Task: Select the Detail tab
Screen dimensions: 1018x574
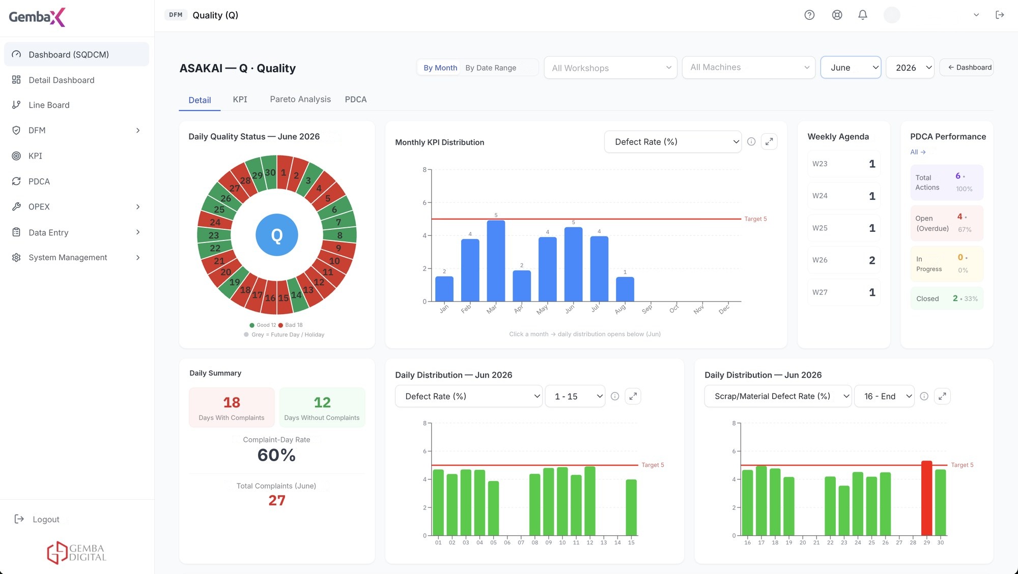Action: pyautogui.click(x=200, y=100)
